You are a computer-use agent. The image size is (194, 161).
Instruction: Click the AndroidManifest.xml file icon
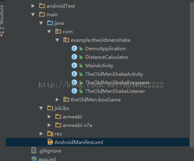pyautogui.click(x=50, y=142)
